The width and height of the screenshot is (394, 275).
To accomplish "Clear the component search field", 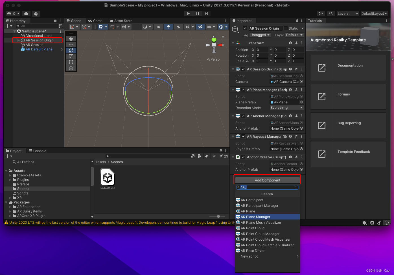I will 296,187.
